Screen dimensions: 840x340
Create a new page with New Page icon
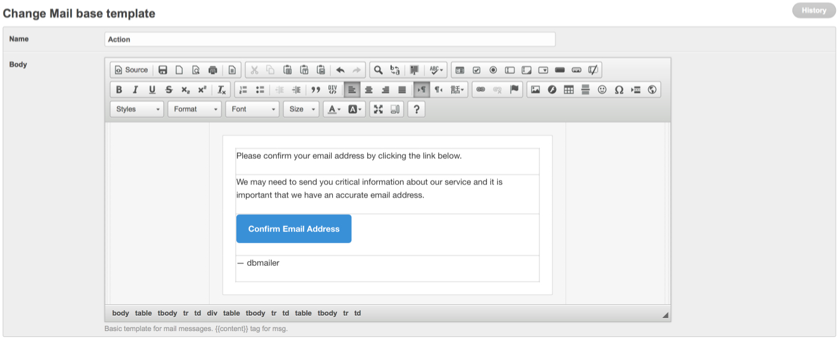(179, 70)
